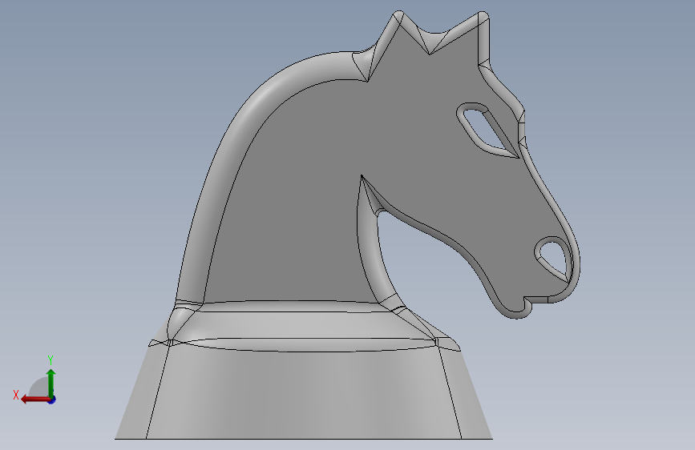Select the knight's nostril hole cutout
695x450 pixels.
point(554,258)
